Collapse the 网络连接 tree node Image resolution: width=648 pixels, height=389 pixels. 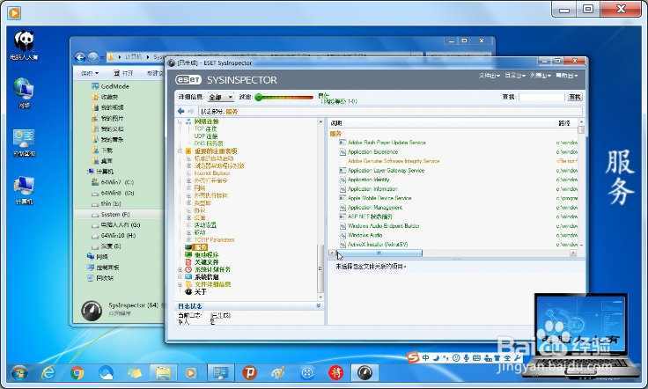180,121
